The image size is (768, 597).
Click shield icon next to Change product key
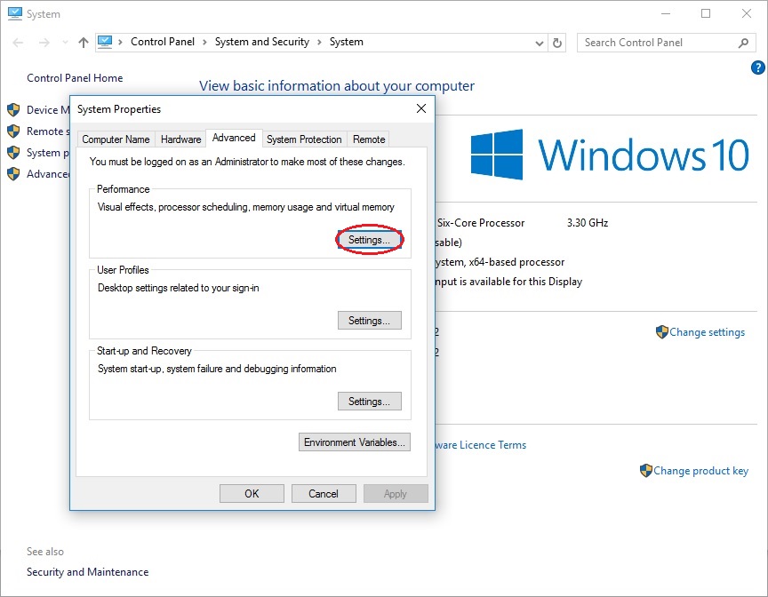tap(646, 471)
